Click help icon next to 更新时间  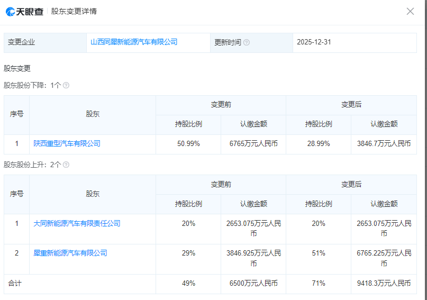click(247, 42)
